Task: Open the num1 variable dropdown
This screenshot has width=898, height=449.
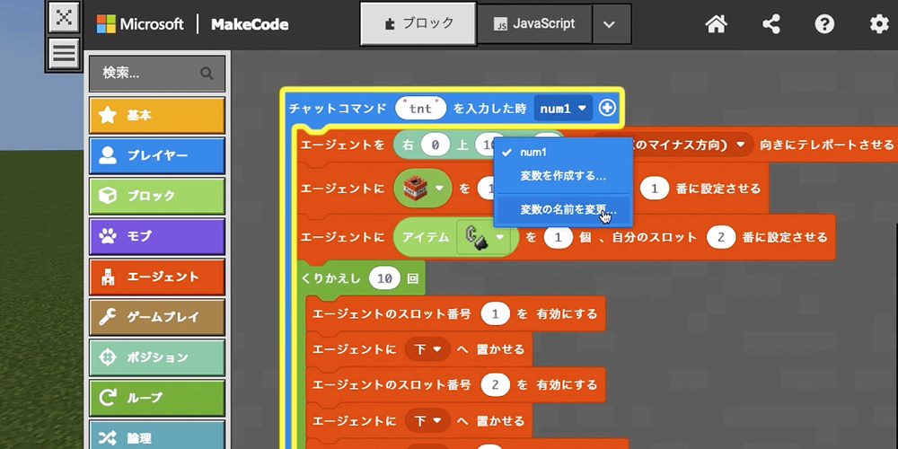Action: (x=563, y=109)
